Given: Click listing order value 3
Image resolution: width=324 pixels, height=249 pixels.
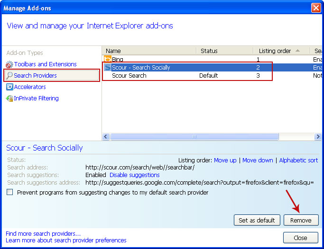Looking at the screenshot, I should tap(258, 76).
